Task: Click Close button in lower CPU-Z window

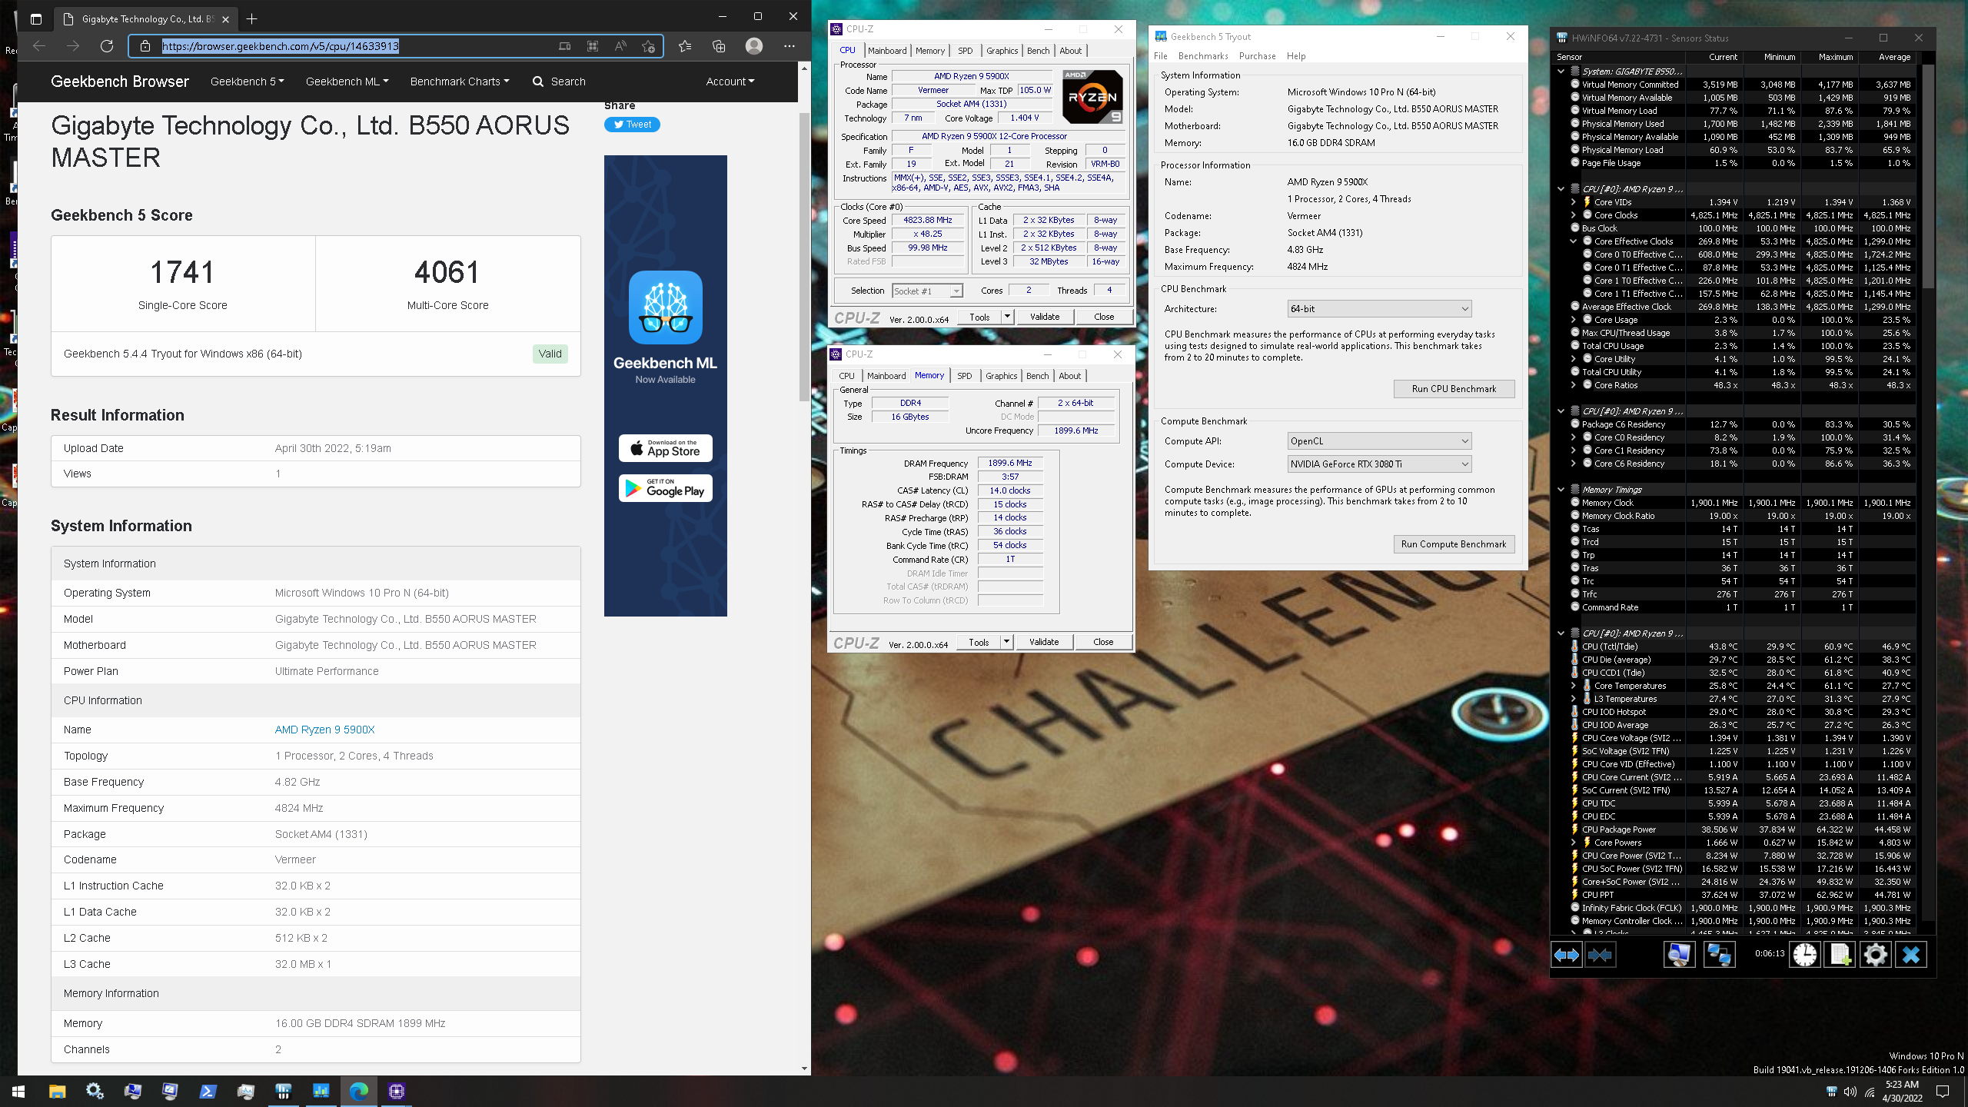Action: click(1103, 642)
